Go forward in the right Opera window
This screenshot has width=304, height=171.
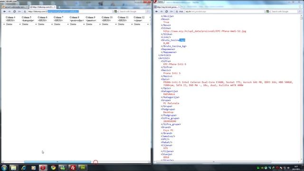(161, 11)
